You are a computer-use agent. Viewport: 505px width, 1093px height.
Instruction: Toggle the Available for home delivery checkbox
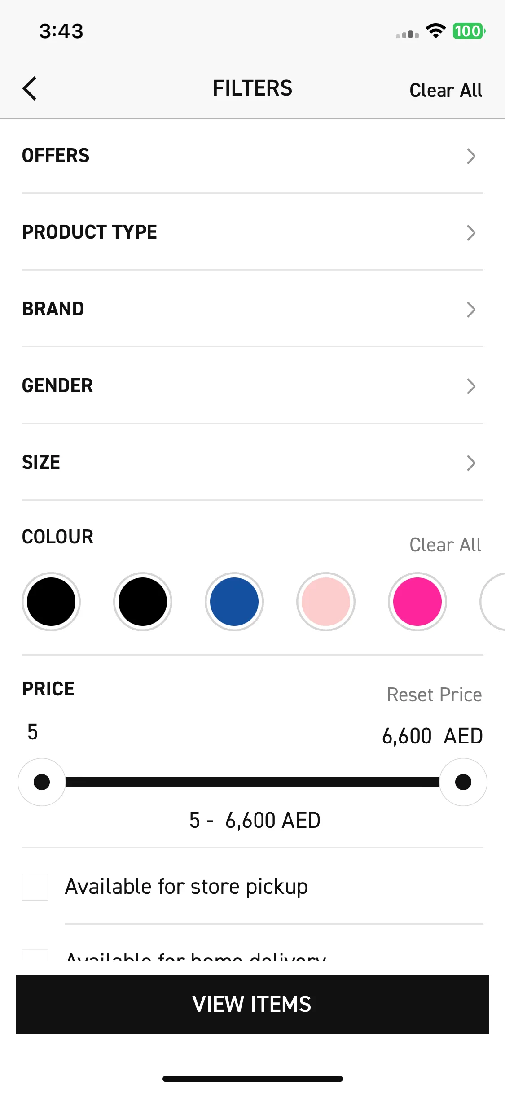click(35, 956)
